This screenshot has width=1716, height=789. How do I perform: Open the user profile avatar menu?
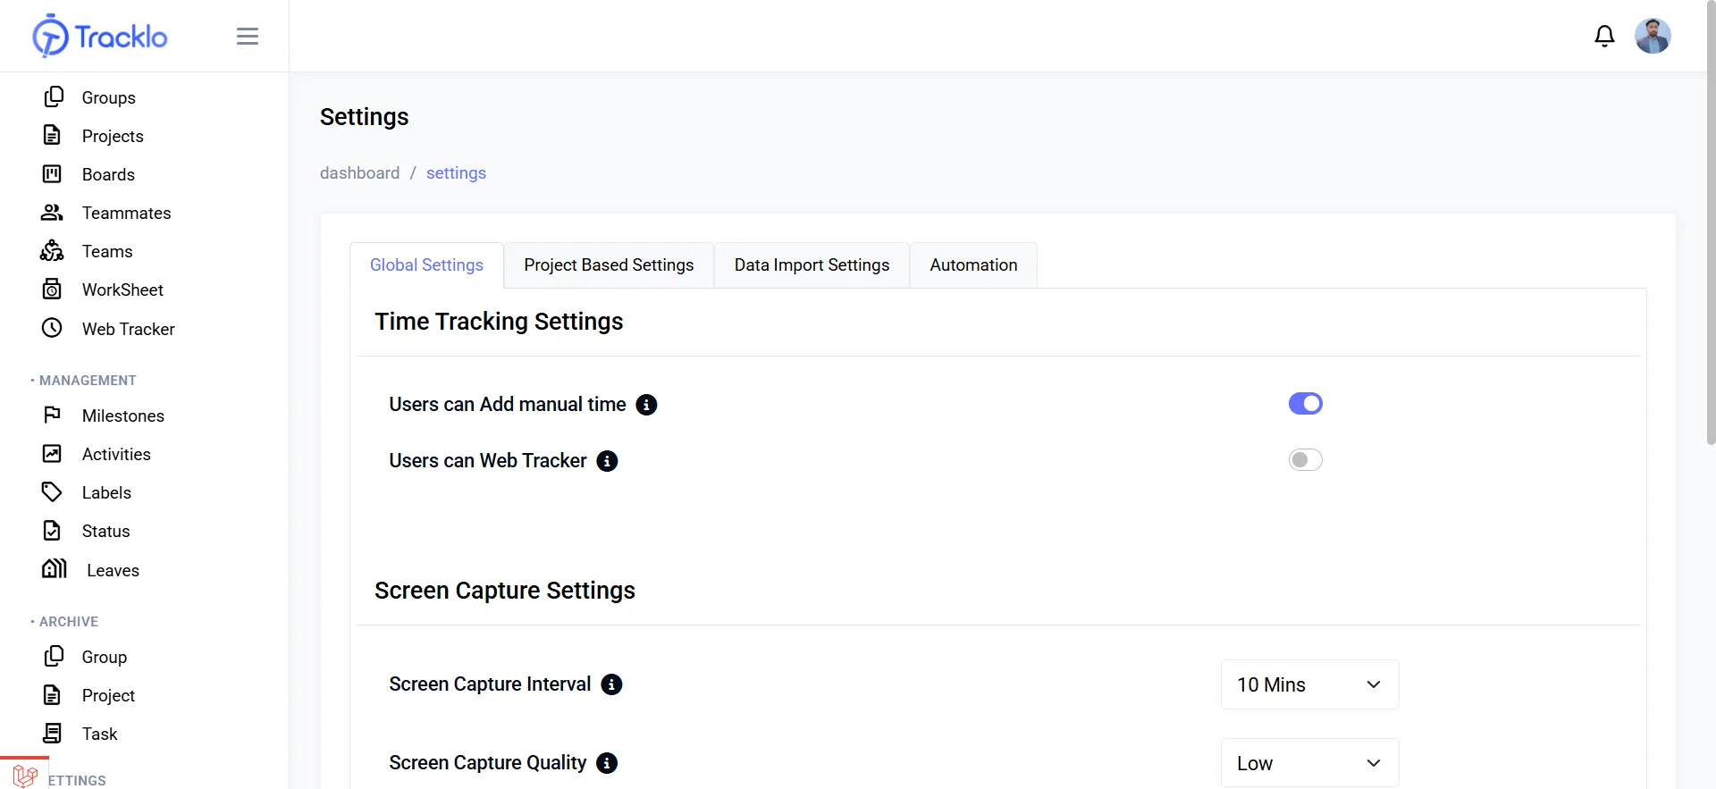pyautogui.click(x=1653, y=36)
